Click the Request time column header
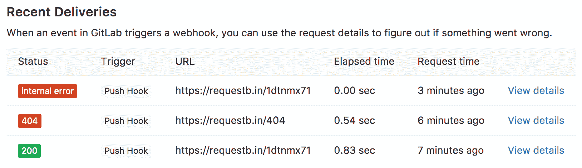 [x=448, y=62]
